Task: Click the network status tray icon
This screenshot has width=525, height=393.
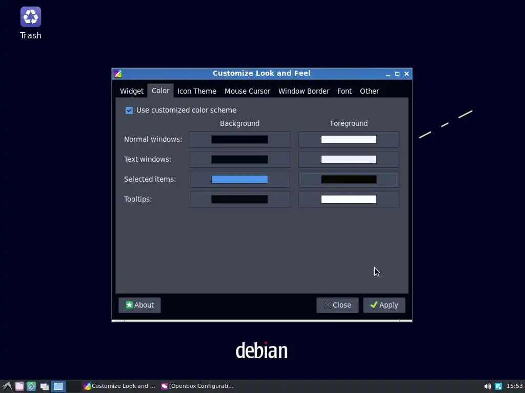Action: point(498,386)
